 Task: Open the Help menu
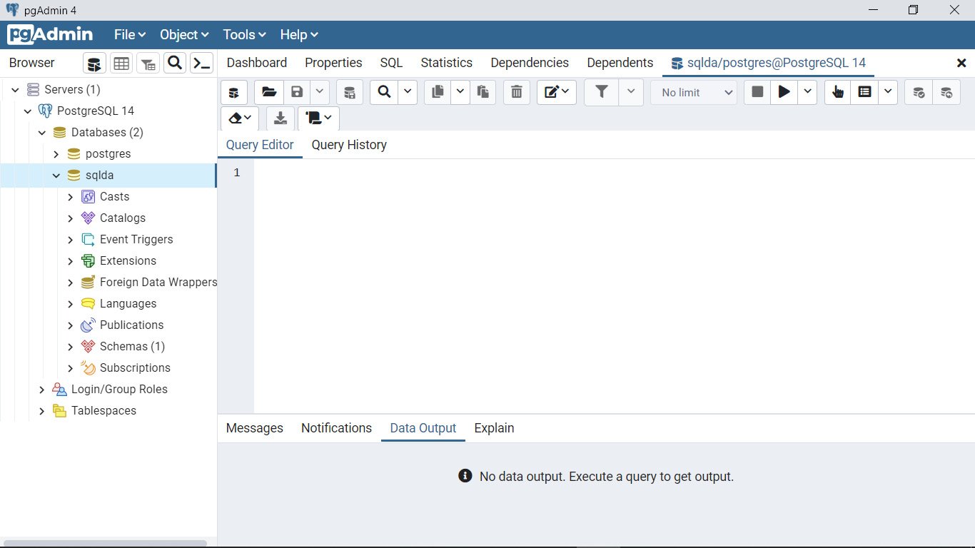point(298,35)
